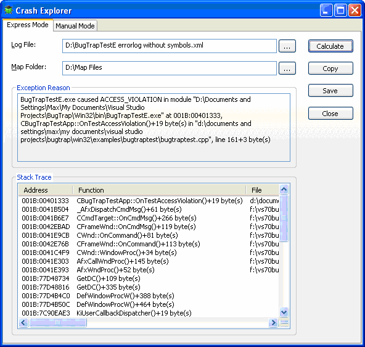Click inside the Exception Reason text box
The width and height of the screenshot is (365, 347).
tap(154, 127)
